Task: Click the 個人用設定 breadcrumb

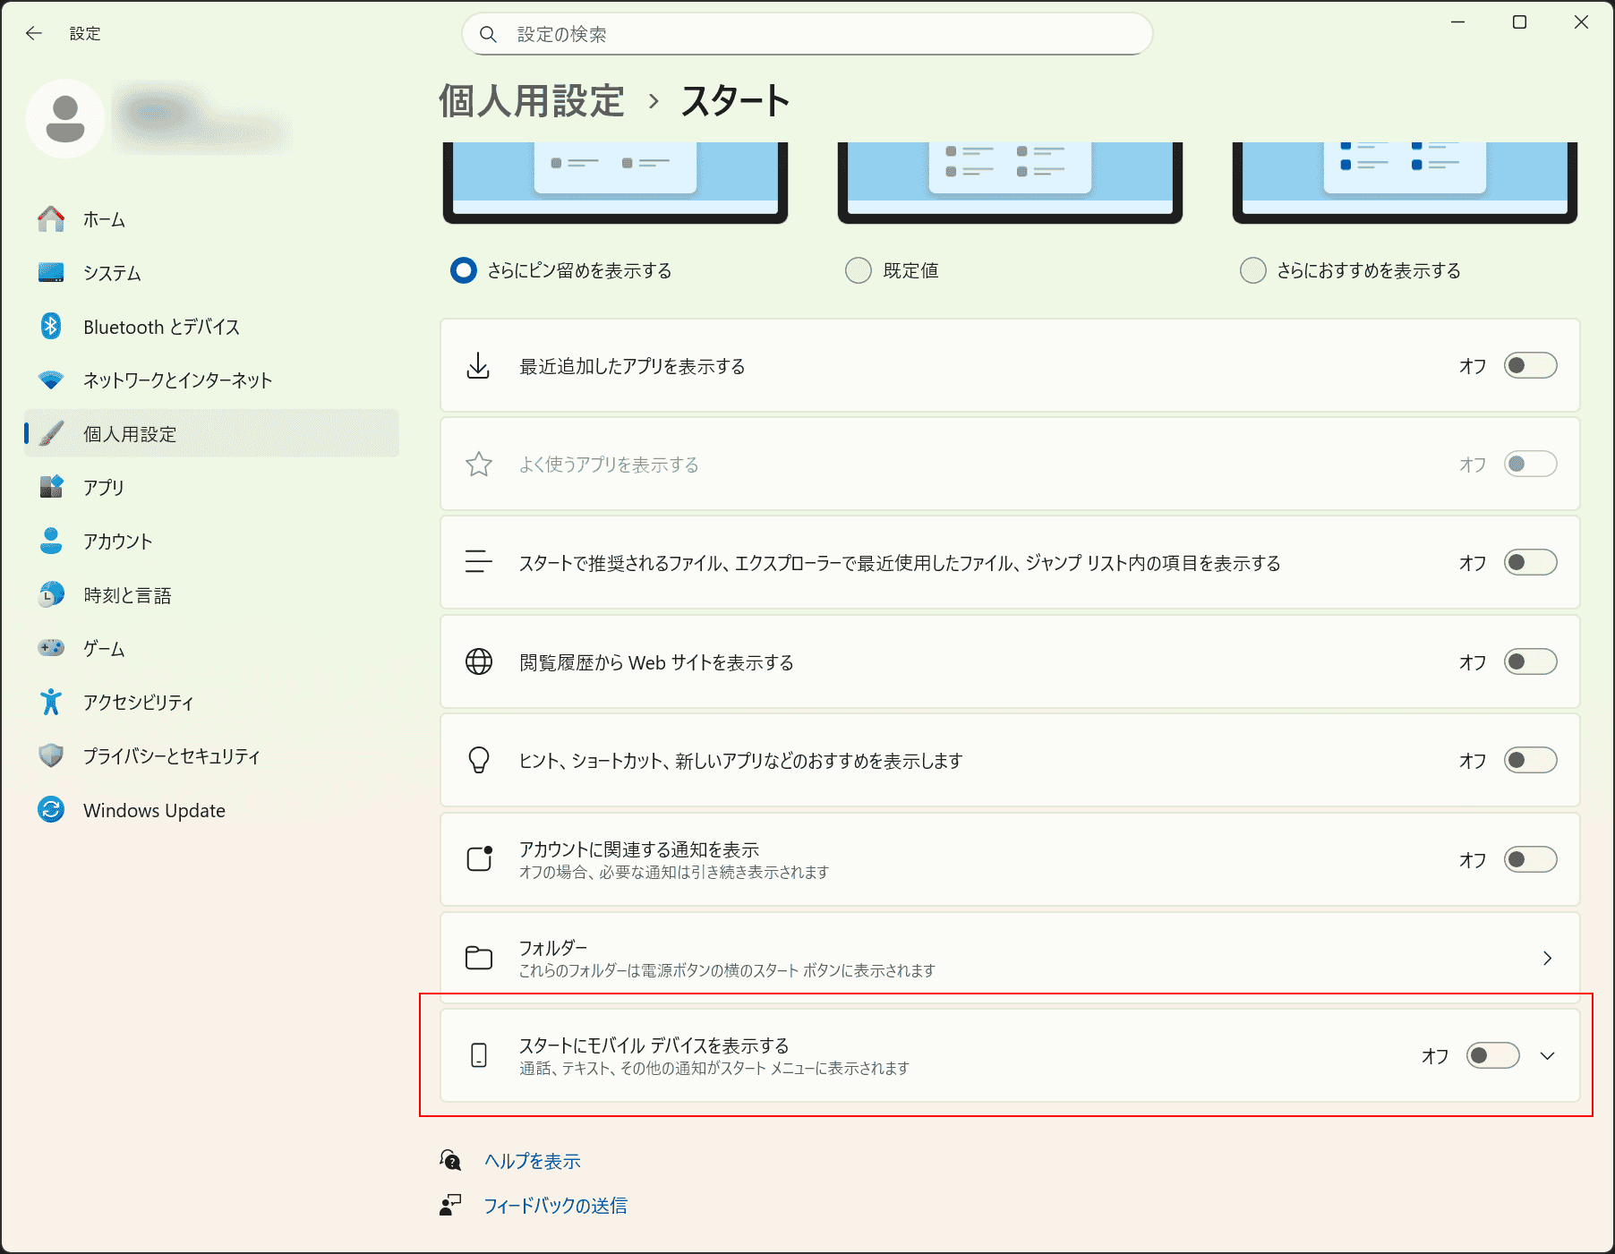Action: click(x=531, y=101)
